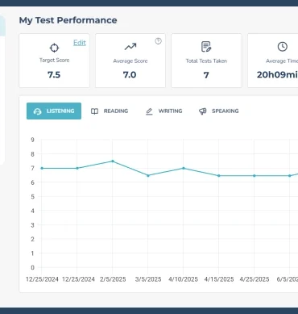Switch to the Reading tab
Viewport: 298px width, 314px height.
coord(110,111)
